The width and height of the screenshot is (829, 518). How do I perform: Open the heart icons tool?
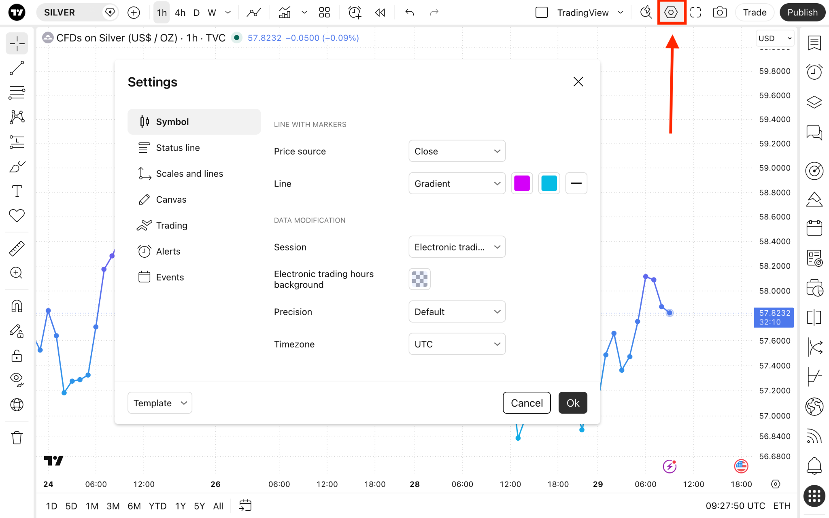(17, 215)
